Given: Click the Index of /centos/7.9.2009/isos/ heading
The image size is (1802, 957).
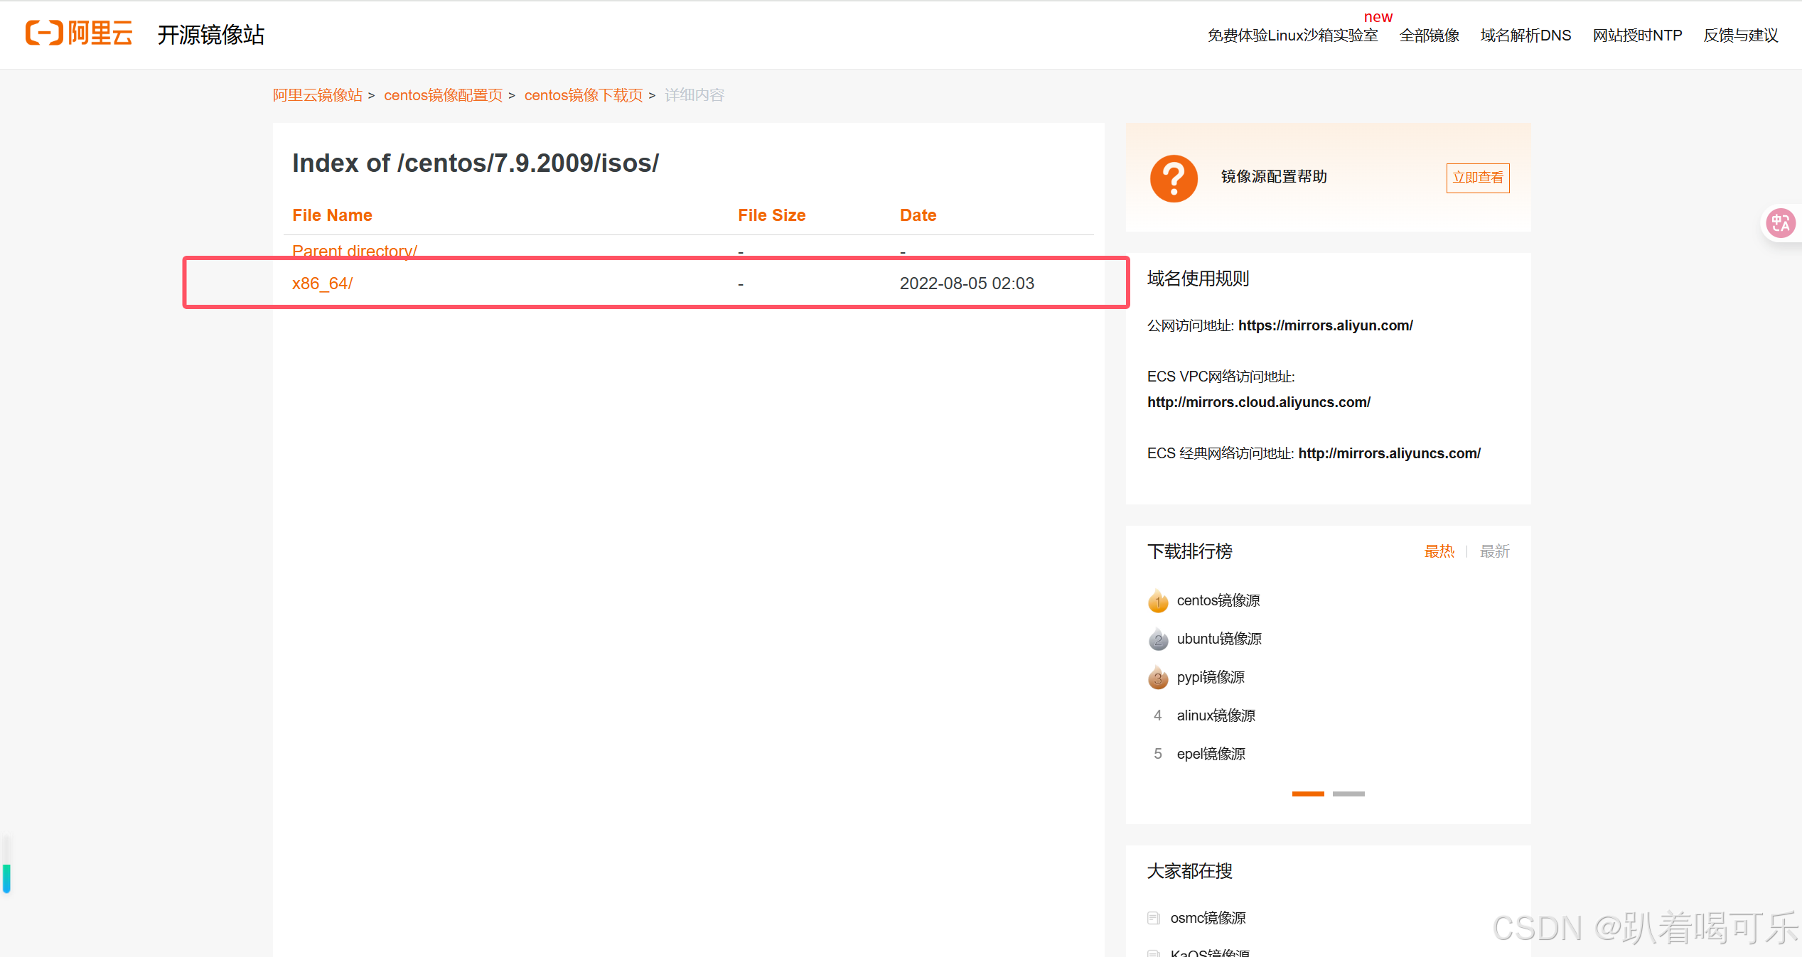Looking at the screenshot, I should 476,163.
